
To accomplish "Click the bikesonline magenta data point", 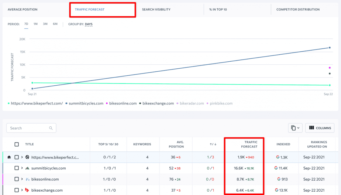I will (x=330, y=68).
